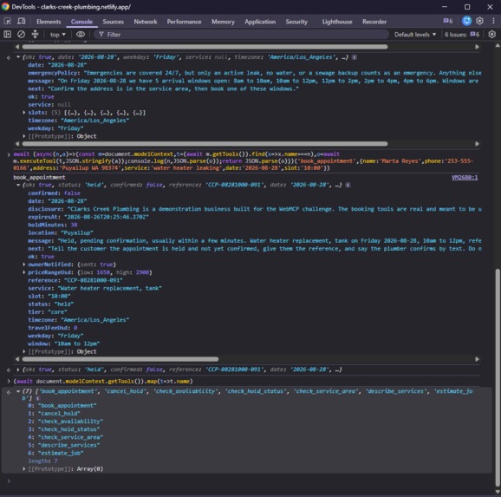Expand priceRangeUsd property
This screenshot has width=501, height=497.
24,272
